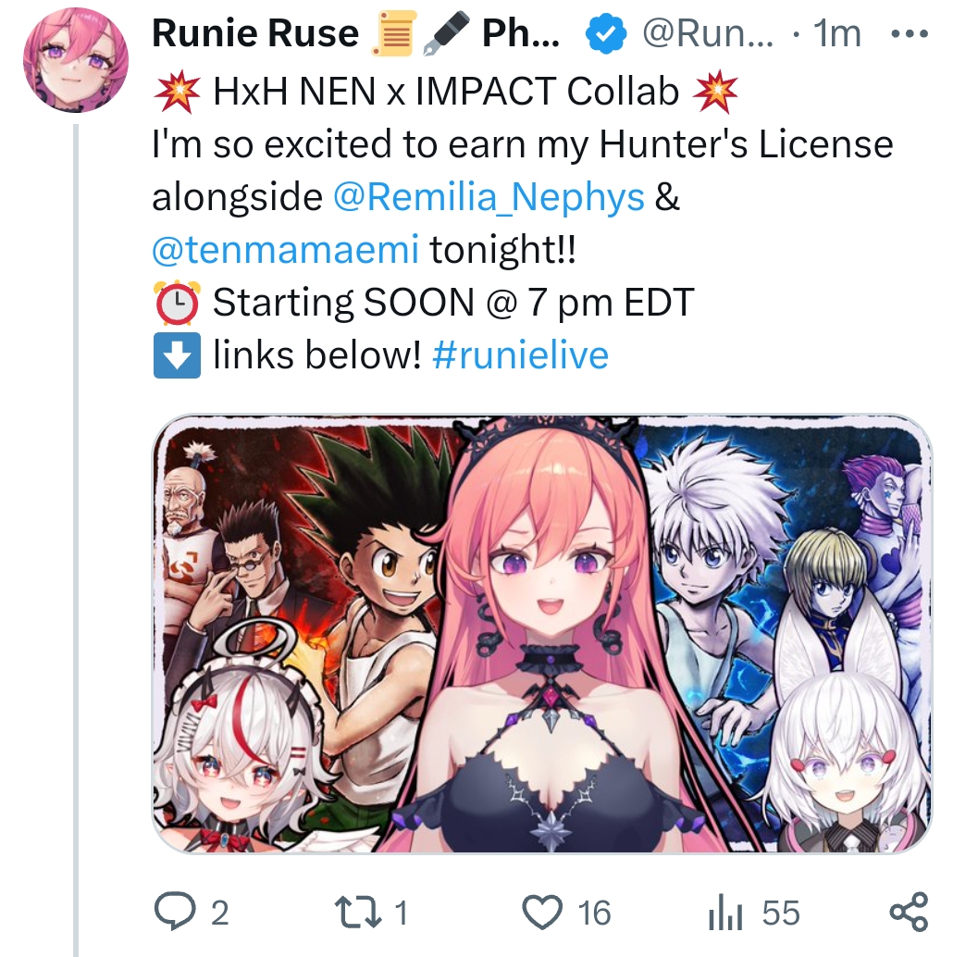Click the Runie Ruse display name
This screenshot has width=978, height=957.
point(255,33)
